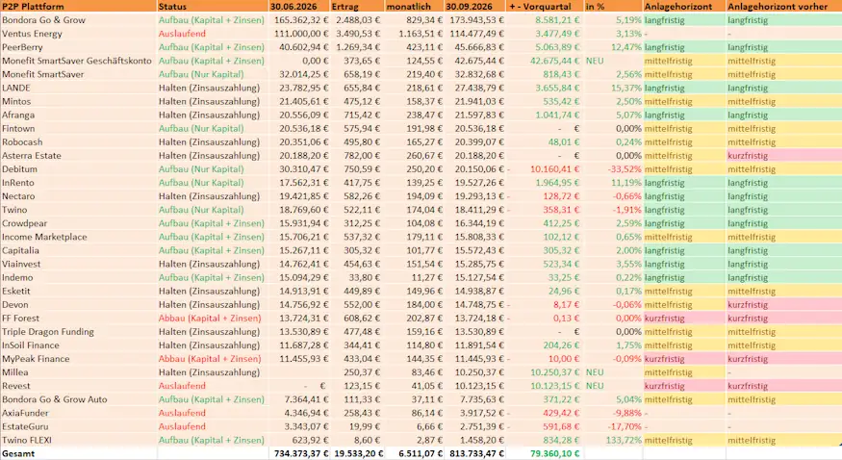Image resolution: width=842 pixels, height=460 pixels.
Task: Click the 'FF Forest' platform cell
Action: point(78,319)
